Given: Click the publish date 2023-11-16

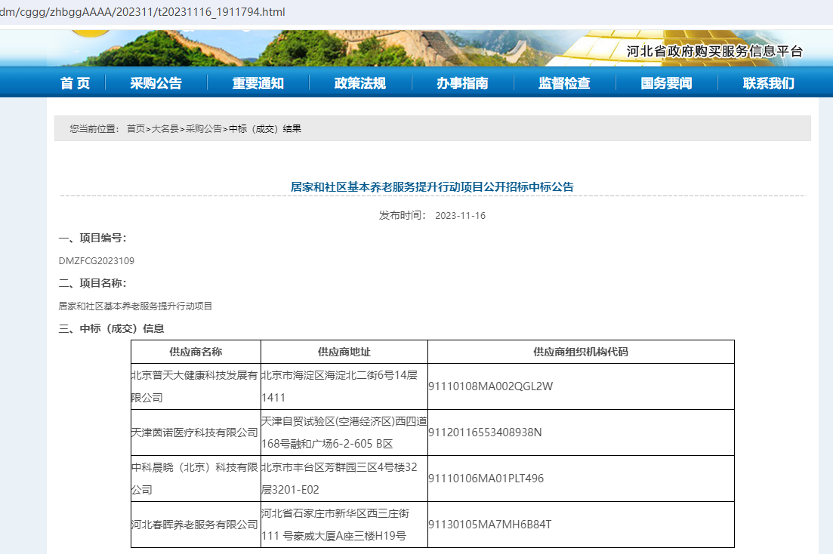Looking at the screenshot, I should click(x=460, y=216).
